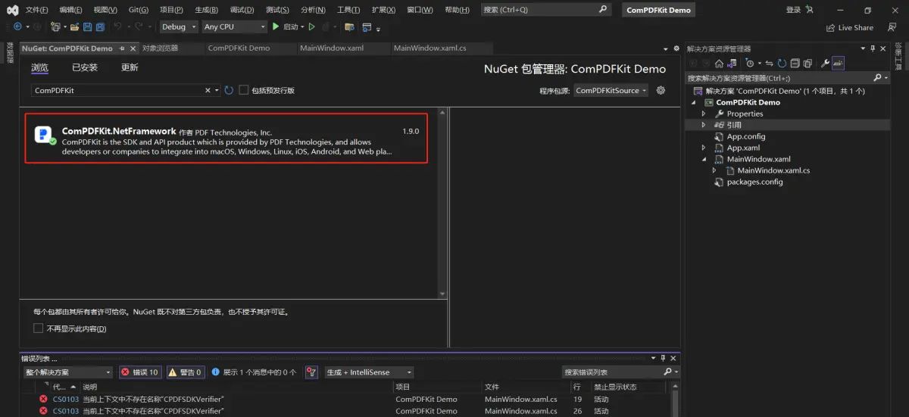Open the File (文件) menu

(x=36, y=10)
